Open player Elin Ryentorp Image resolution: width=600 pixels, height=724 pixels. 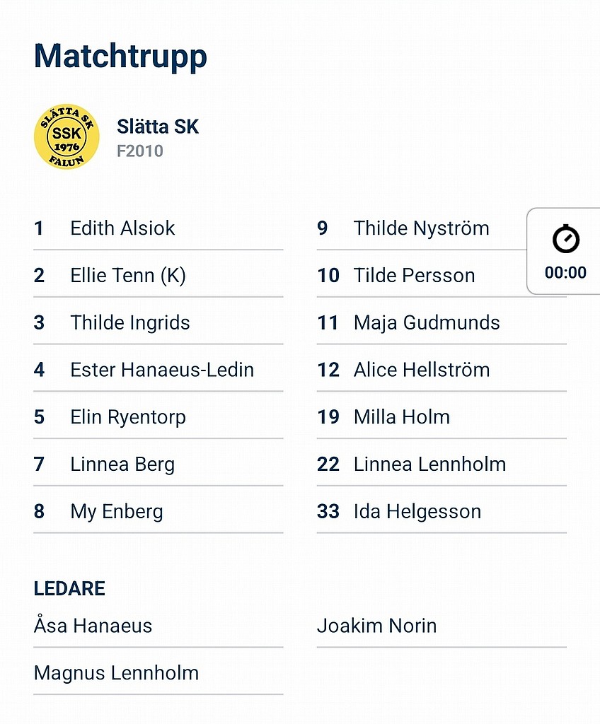click(158, 416)
